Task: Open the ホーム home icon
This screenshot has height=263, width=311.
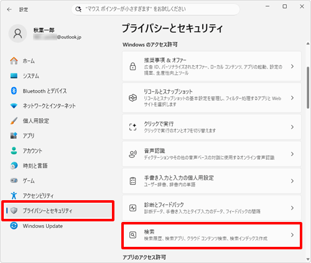Action: pos(14,61)
